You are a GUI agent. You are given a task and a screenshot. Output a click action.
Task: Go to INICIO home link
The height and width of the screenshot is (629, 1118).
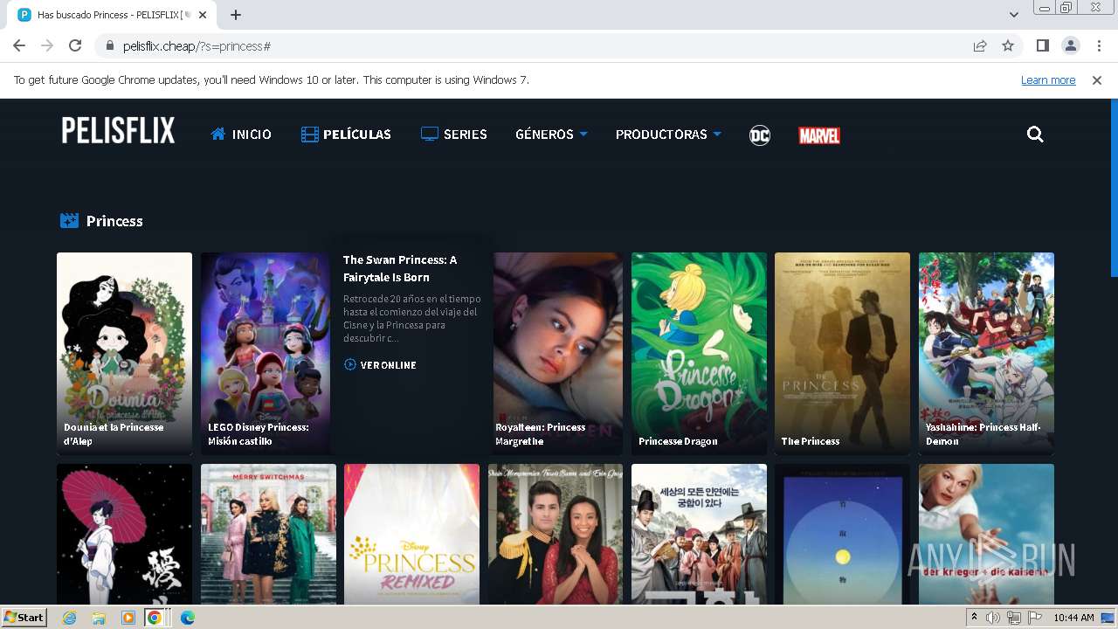(x=241, y=135)
